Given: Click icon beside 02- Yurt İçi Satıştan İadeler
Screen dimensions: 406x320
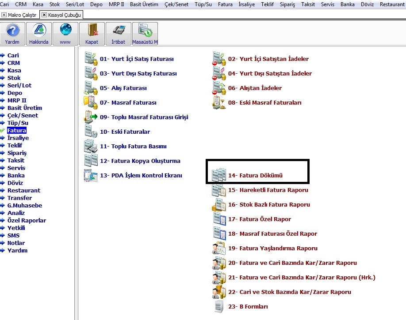Looking at the screenshot, I should click(x=219, y=59).
